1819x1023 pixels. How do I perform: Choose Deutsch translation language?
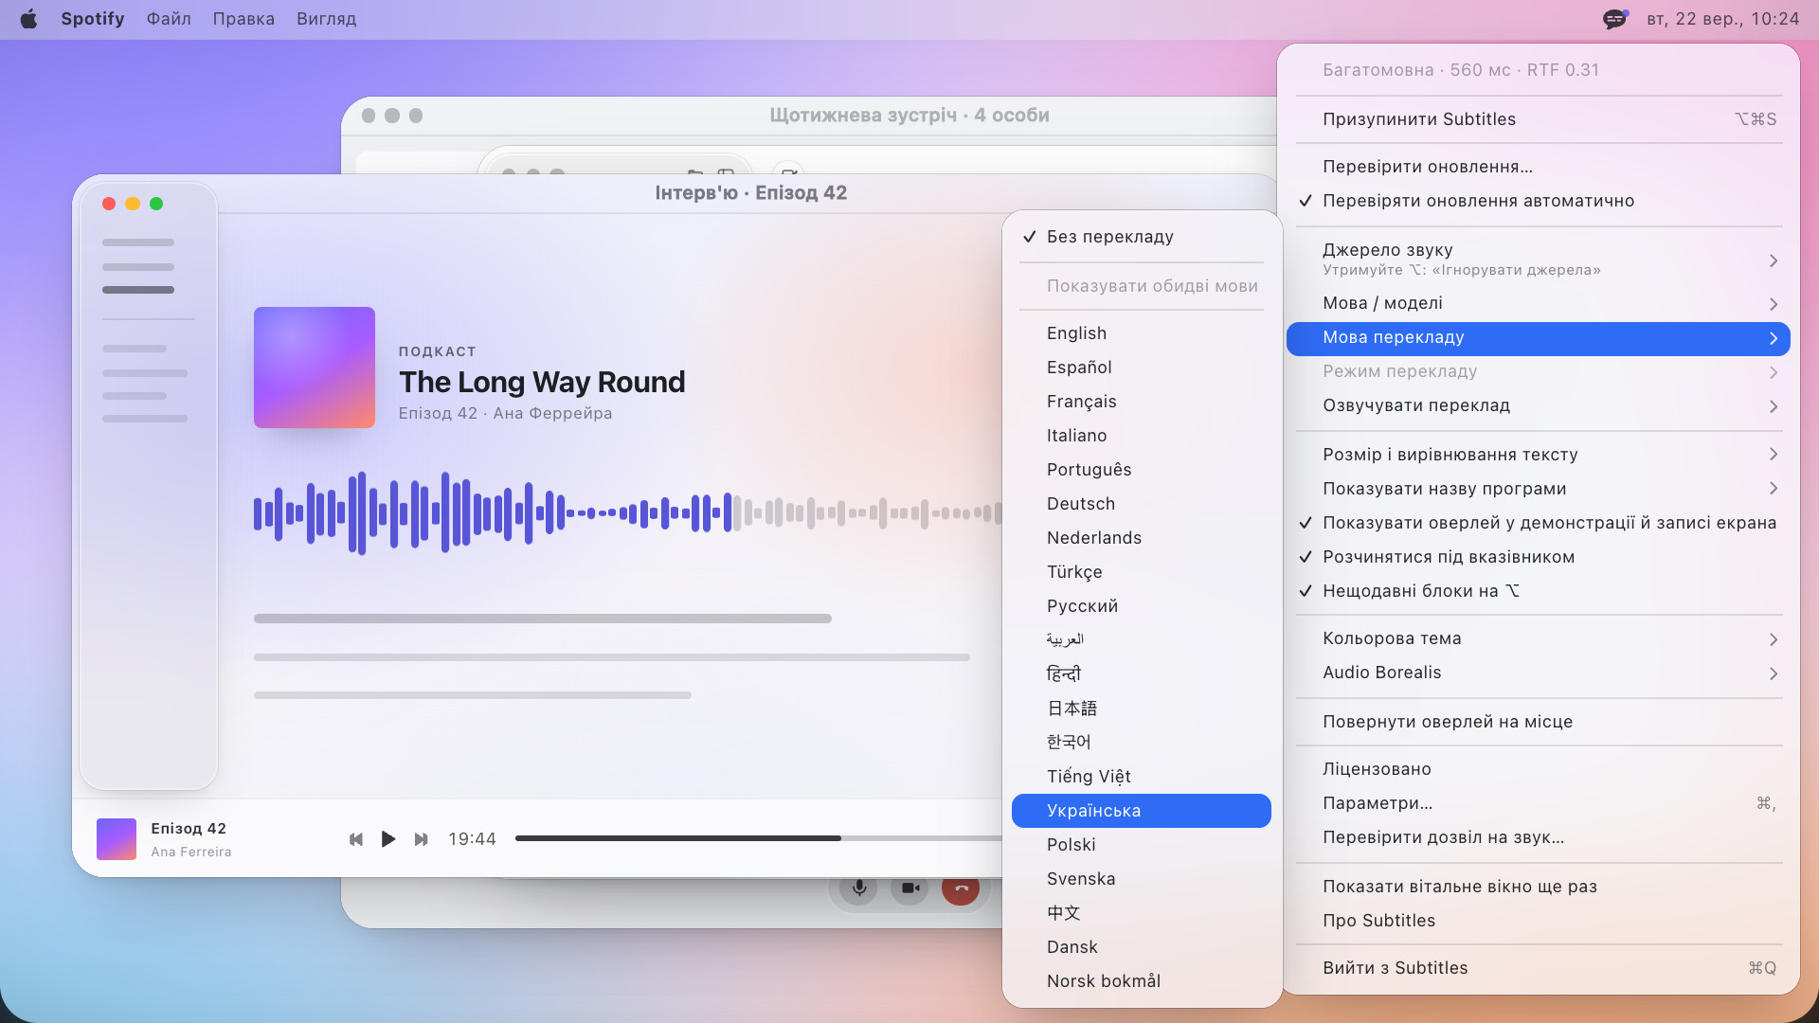pos(1142,504)
